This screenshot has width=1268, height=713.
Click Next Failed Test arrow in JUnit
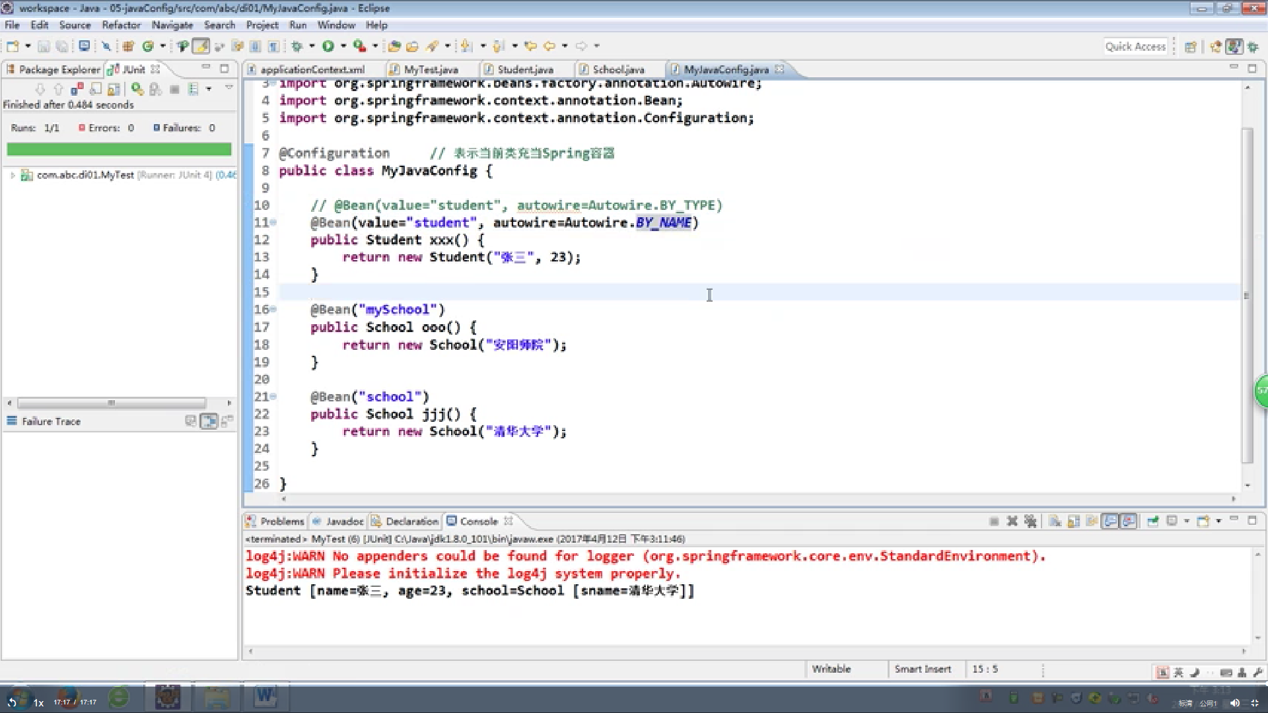click(40, 88)
